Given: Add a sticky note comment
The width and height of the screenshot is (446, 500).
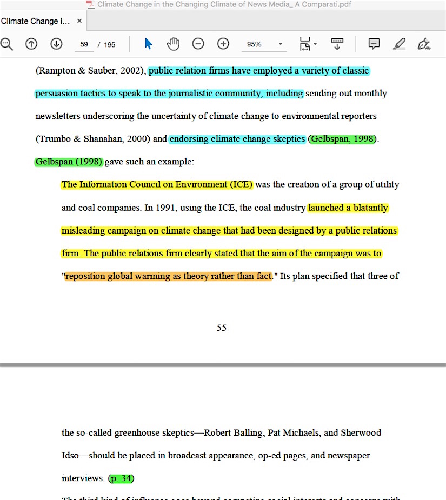Looking at the screenshot, I should (x=374, y=44).
